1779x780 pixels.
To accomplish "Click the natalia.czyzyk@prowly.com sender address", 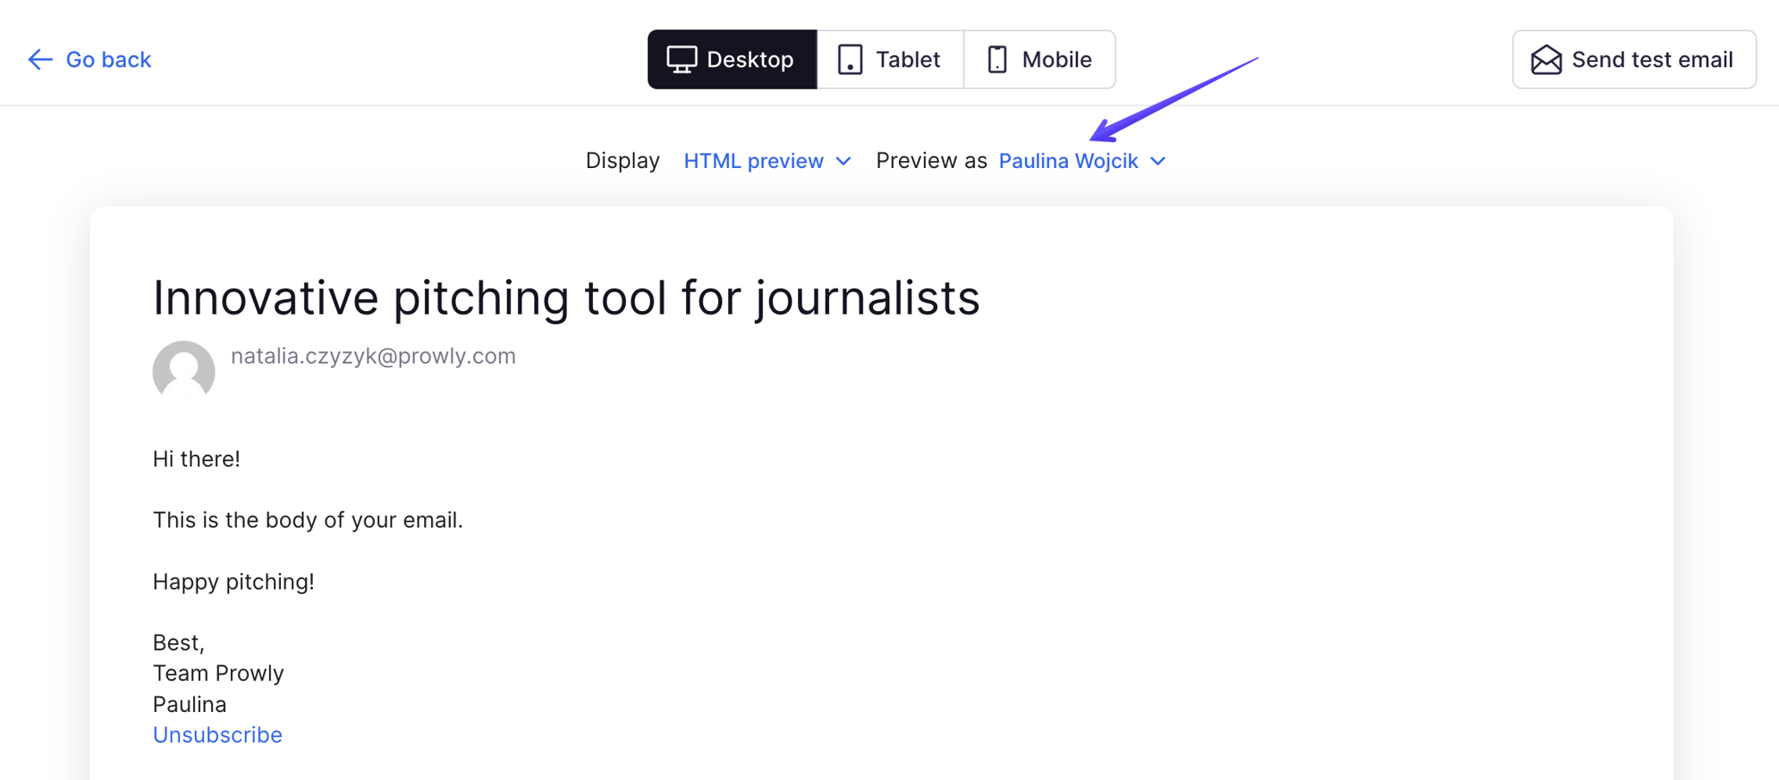I will coord(373,356).
